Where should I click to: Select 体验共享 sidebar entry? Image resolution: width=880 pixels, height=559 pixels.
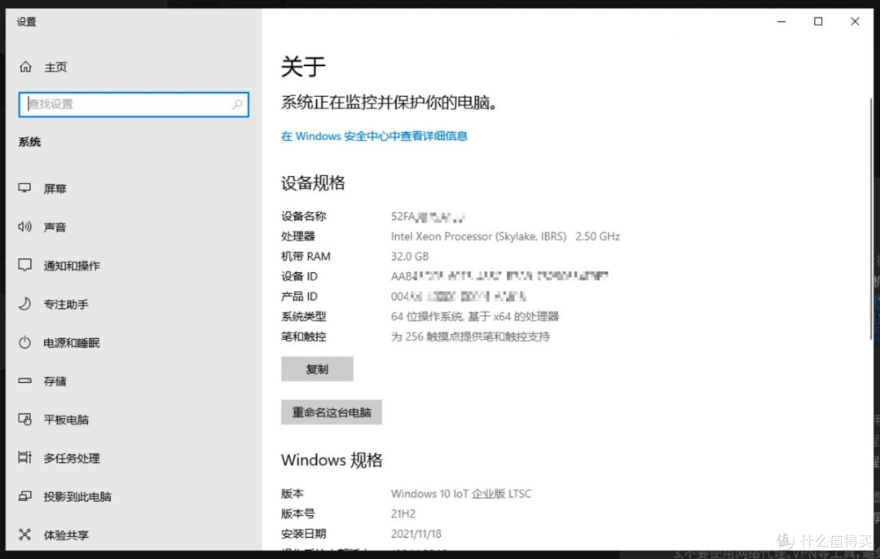click(66, 535)
